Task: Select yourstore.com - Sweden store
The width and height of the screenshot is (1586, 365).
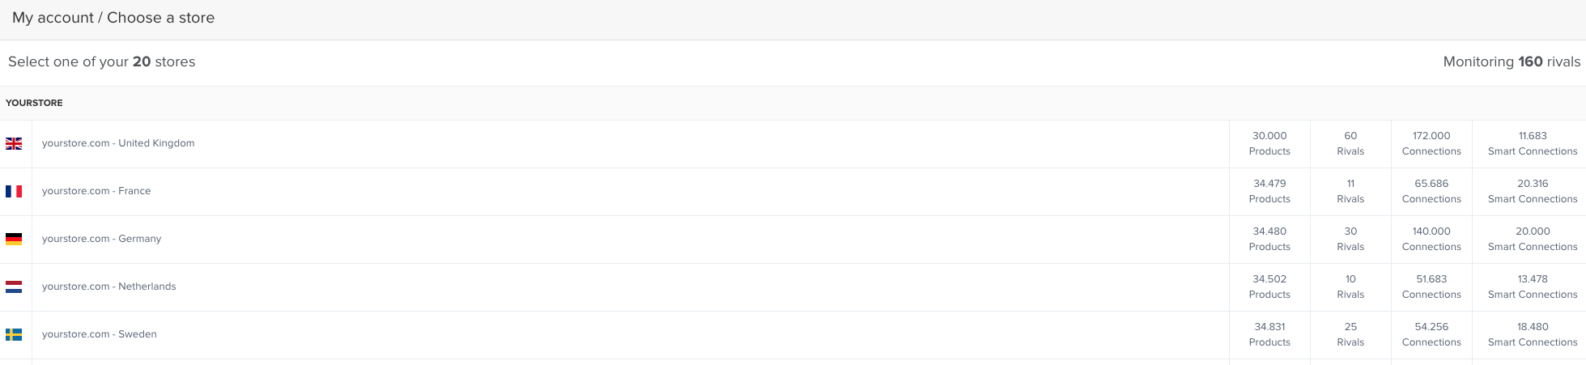Action: [100, 334]
